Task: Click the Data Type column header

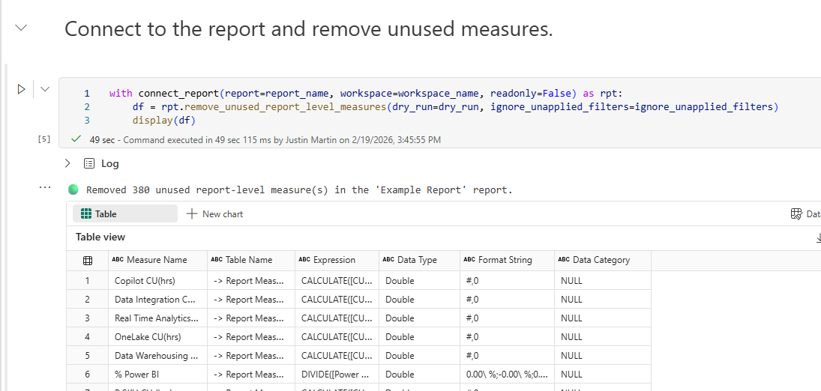Action: pos(417,260)
